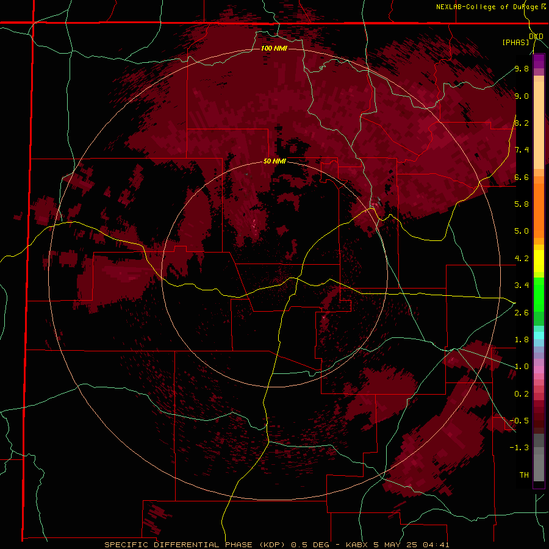Select the 5.0 value on the scale
Screen dimensions: 549x549
[522, 231]
